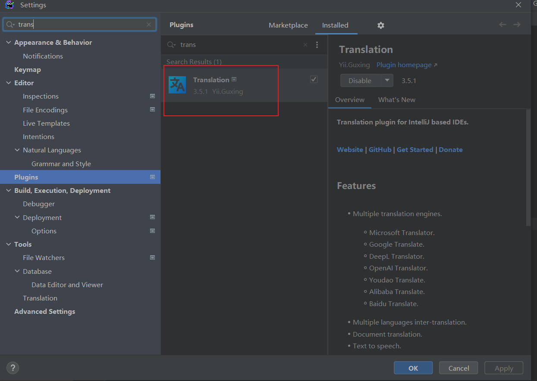Clear the settings search box
This screenshot has width=537, height=381.
(x=149, y=25)
